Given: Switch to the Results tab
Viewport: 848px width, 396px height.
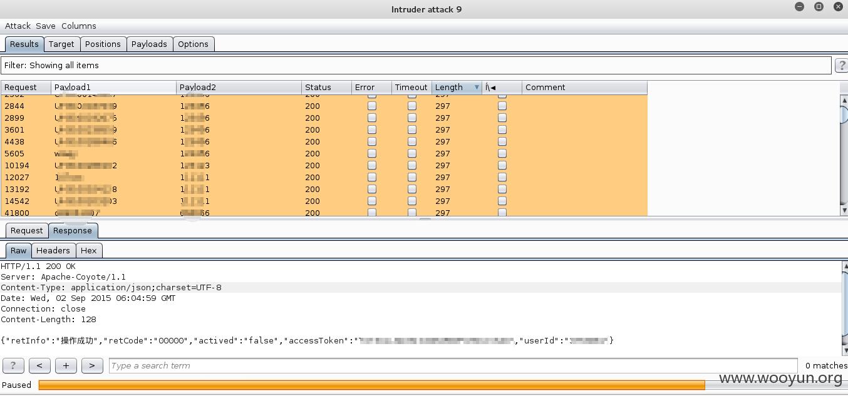Looking at the screenshot, I should tap(24, 44).
